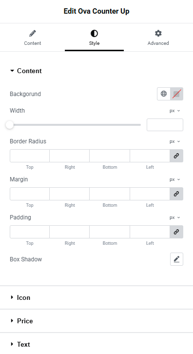
Task: Click the Content tab pencil icon
Action: pos(33,34)
